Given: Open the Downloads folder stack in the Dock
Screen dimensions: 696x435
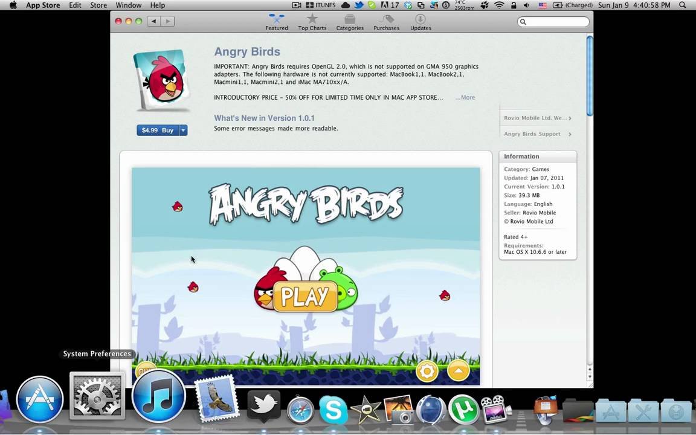Looking at the screenshot, I should click(x=675, y=410).
